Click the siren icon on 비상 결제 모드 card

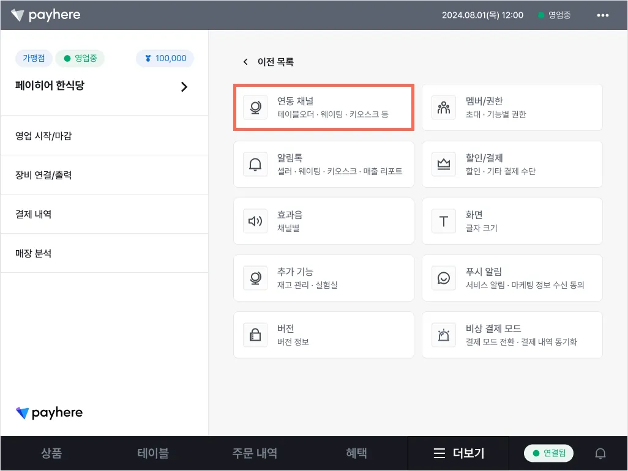tap(444, 335)
